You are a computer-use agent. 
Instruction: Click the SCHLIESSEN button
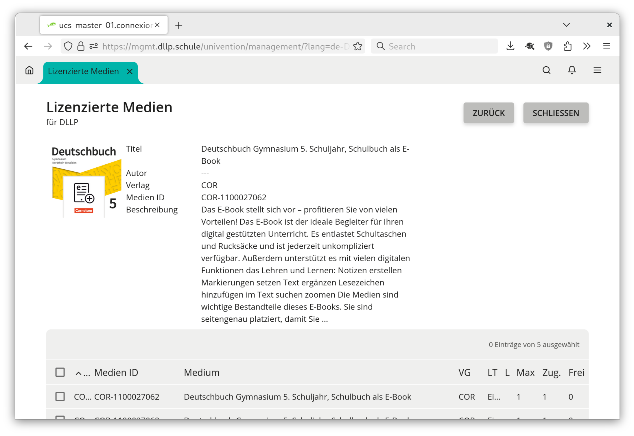(556, 113)
